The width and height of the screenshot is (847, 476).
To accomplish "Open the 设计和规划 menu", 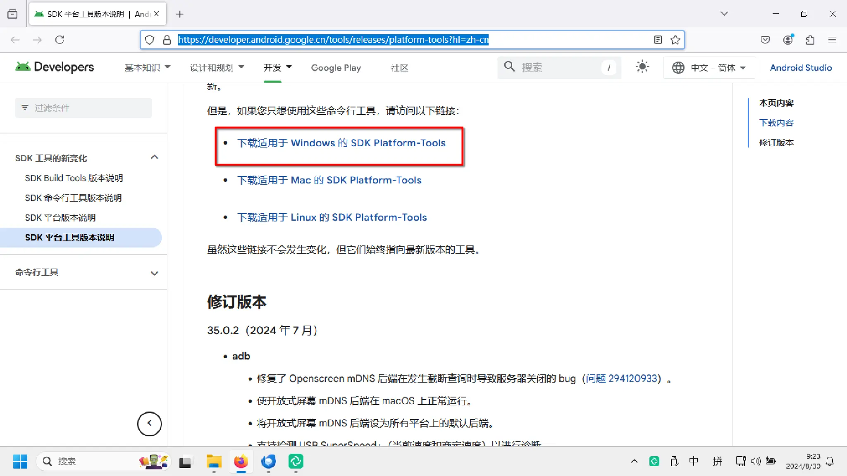I will [217, 67].
